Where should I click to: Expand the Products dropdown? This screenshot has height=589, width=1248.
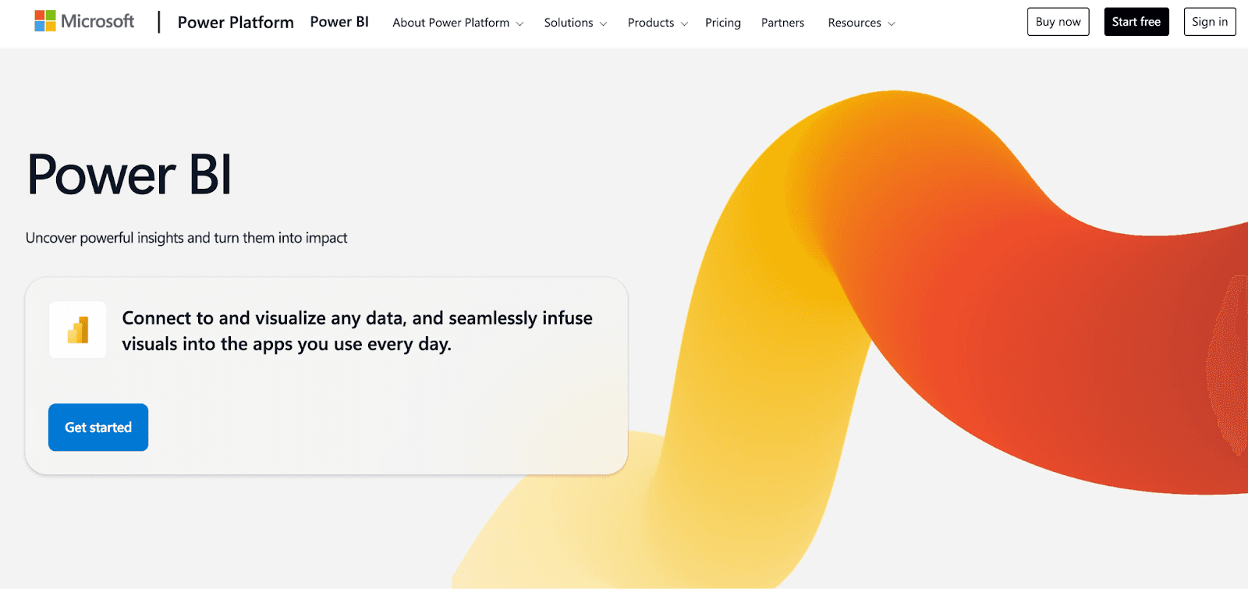658,23
